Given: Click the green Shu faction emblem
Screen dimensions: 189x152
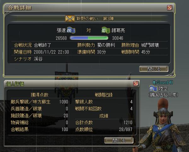Looking at the screenshot, I should 106,30.
